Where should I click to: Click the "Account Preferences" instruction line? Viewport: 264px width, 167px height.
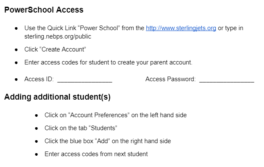pos(116,115)
